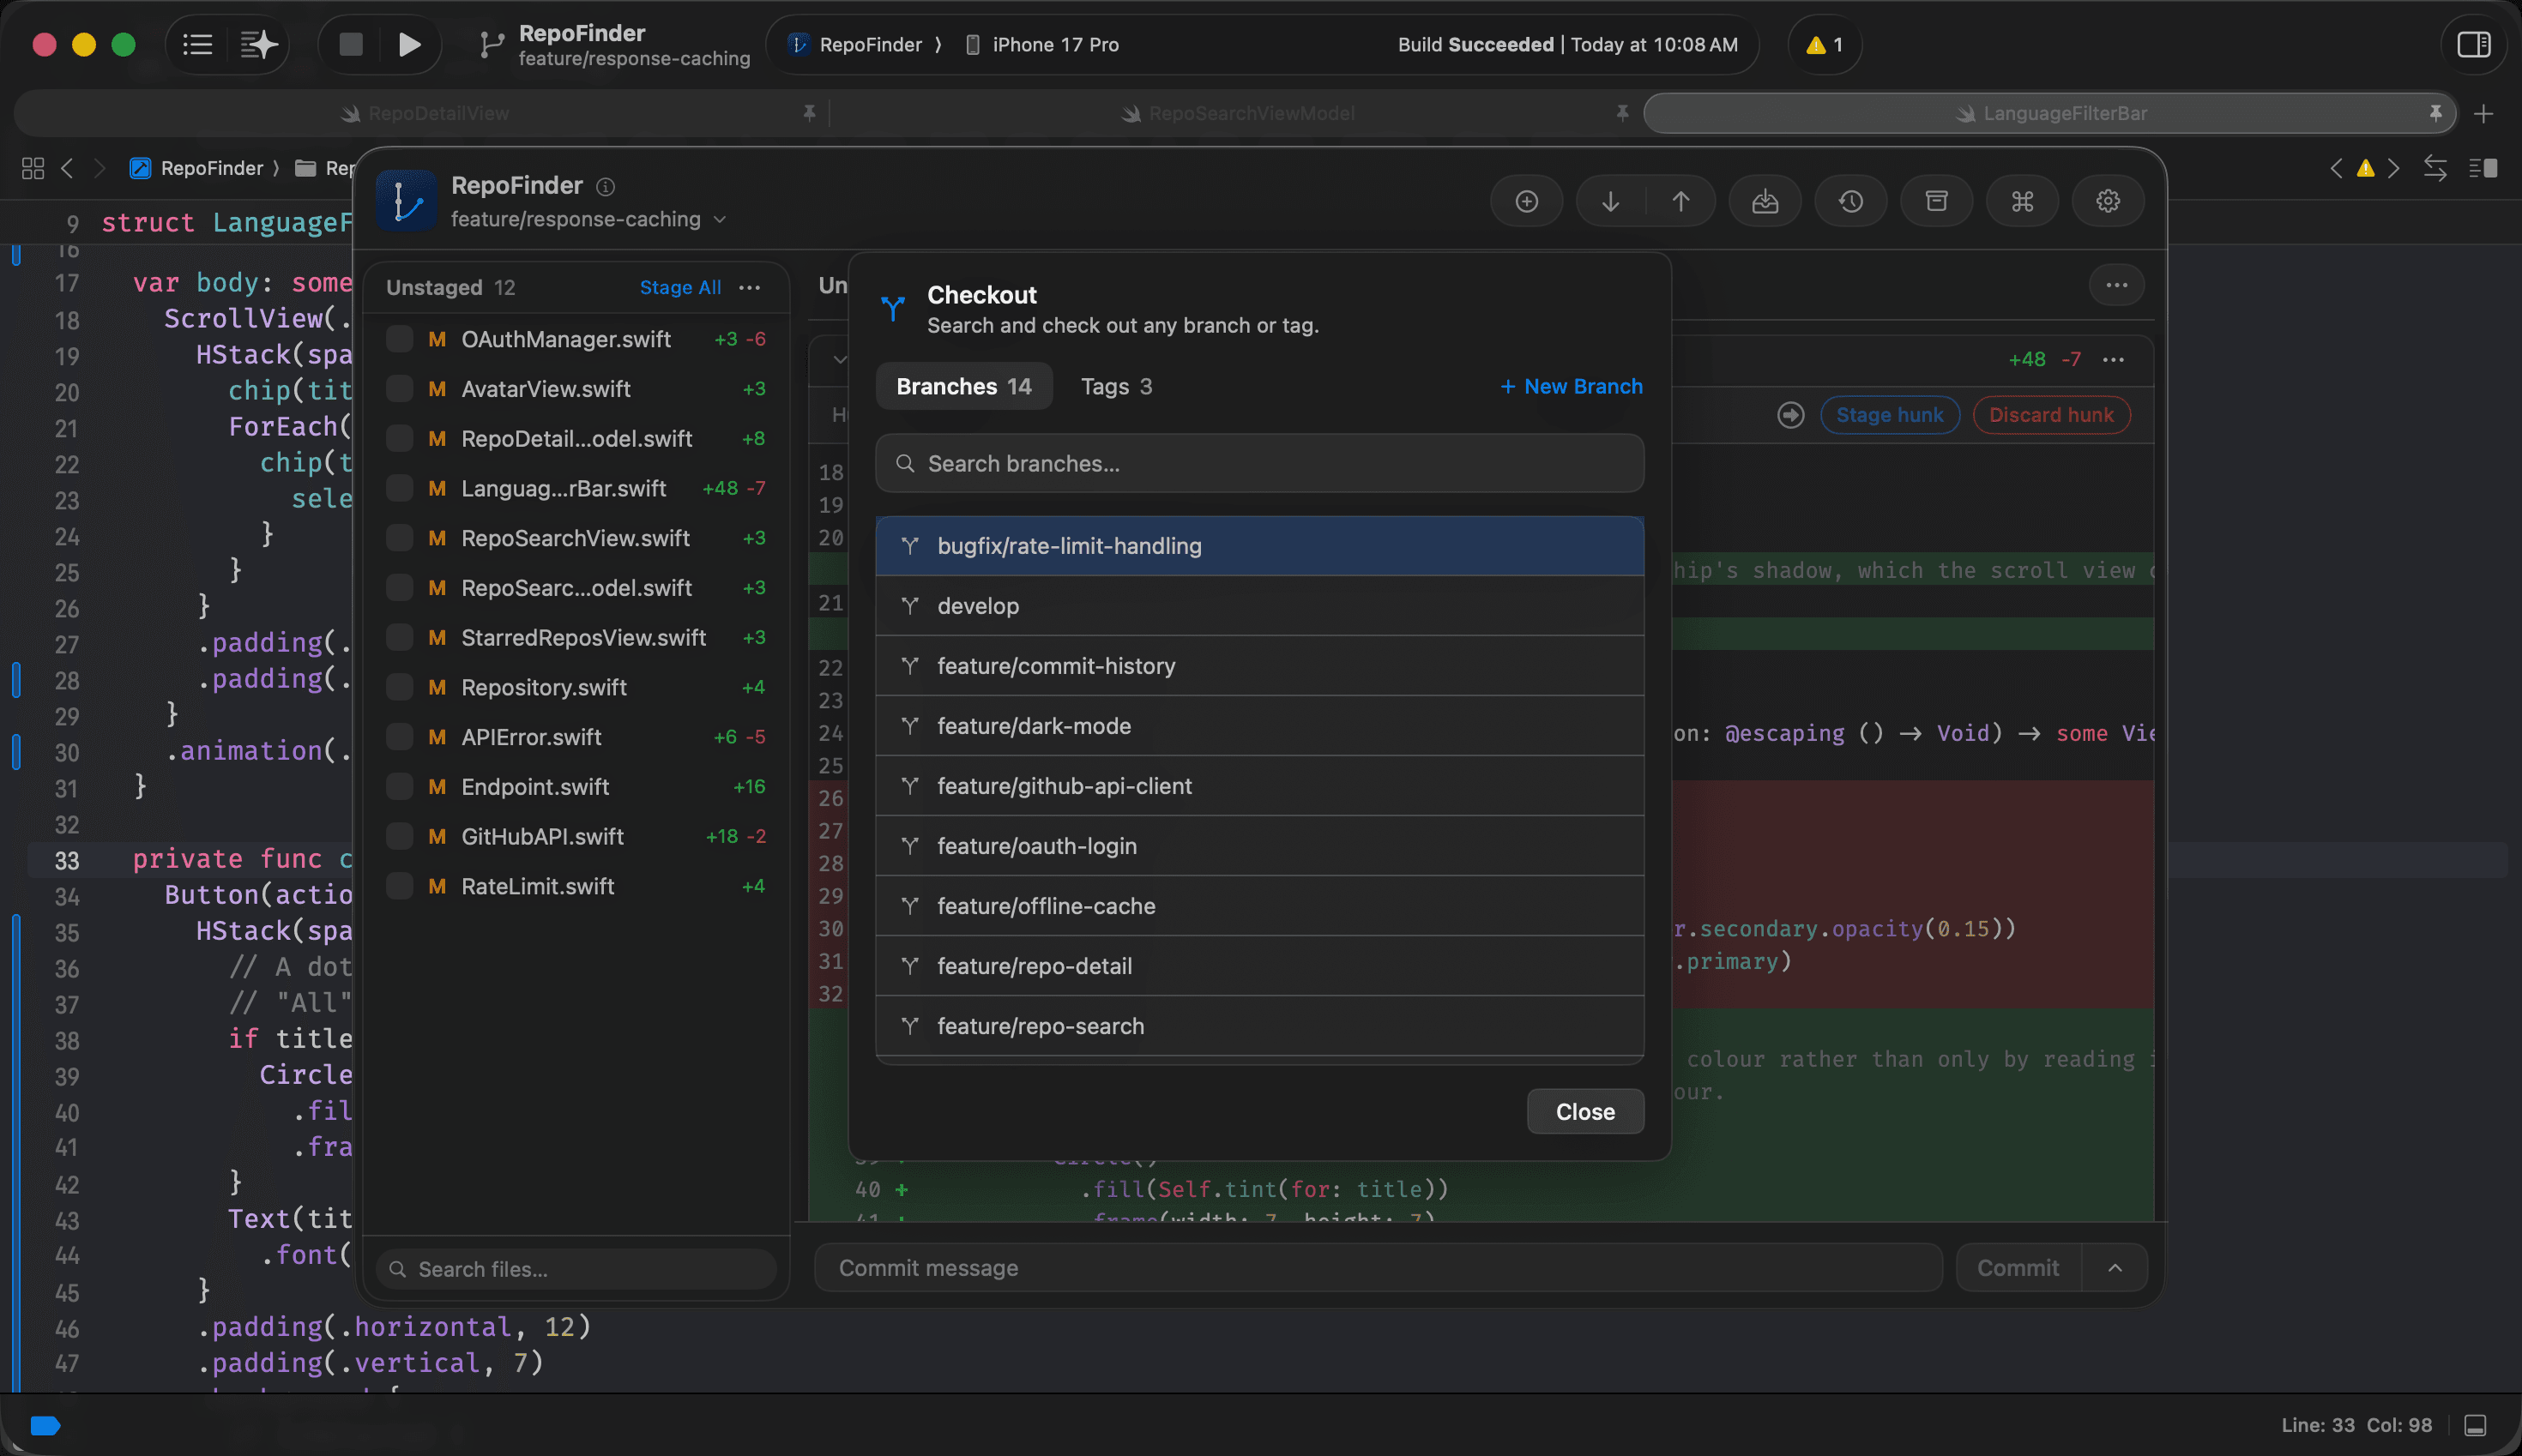Viewport: 2522px width, 1456px height.
Task: Close the Checkout dialog
Action: tap(1584, 1111)
